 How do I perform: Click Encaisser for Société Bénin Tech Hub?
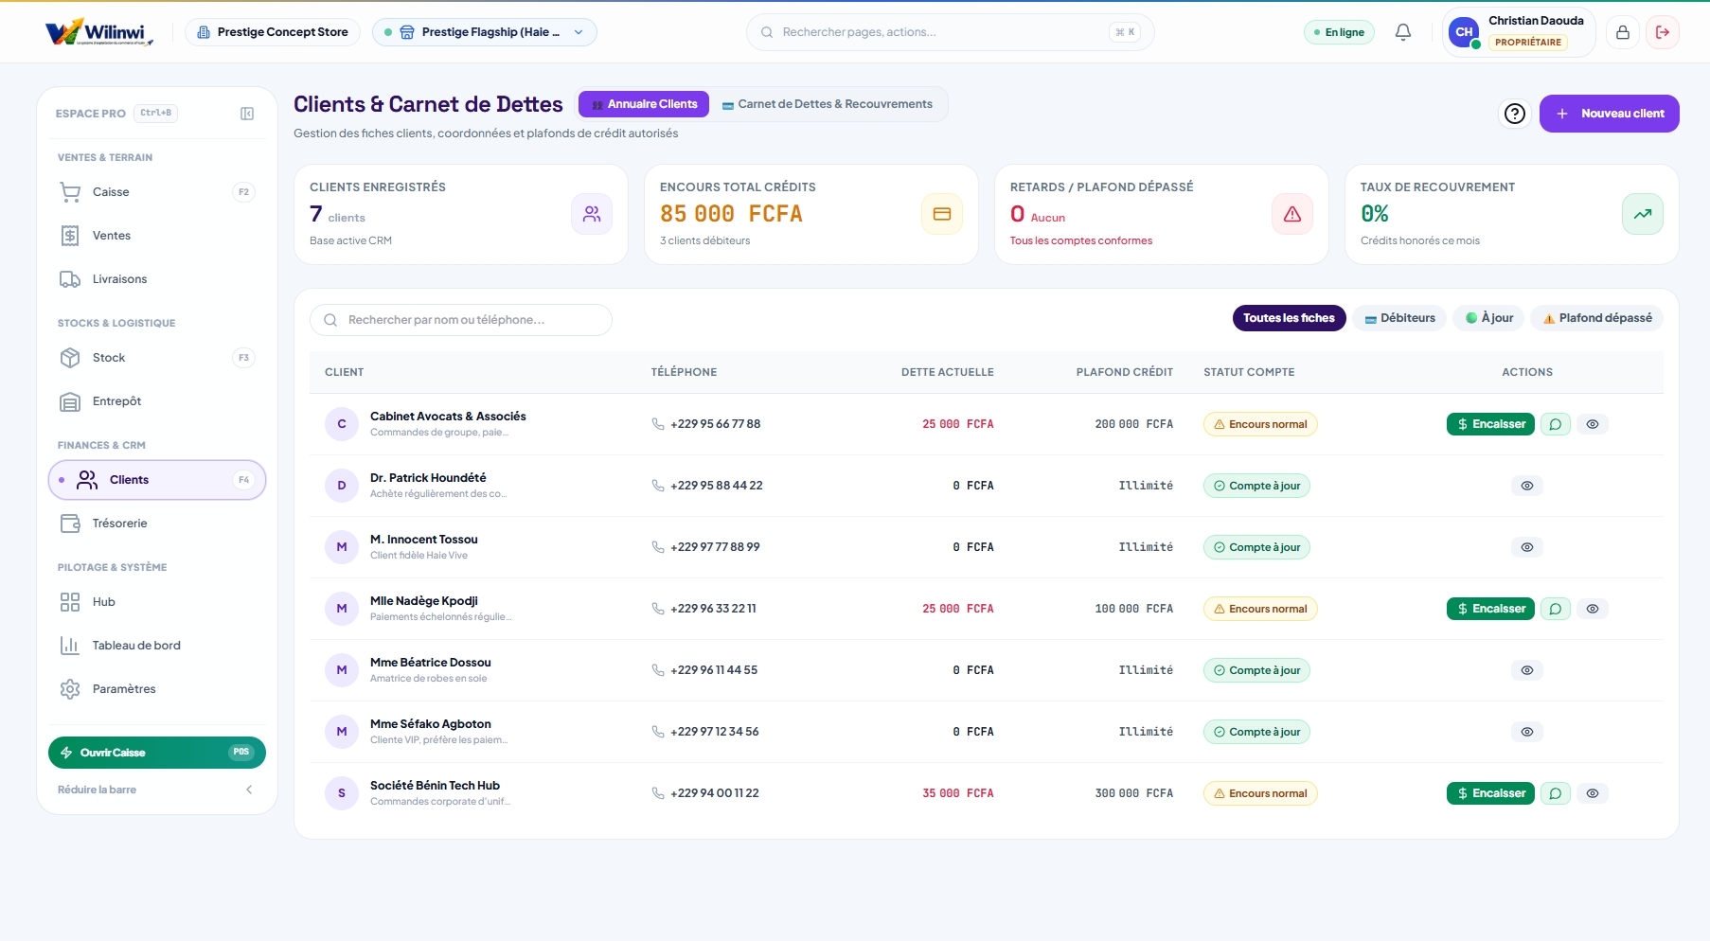click(x=1490, y=793)
